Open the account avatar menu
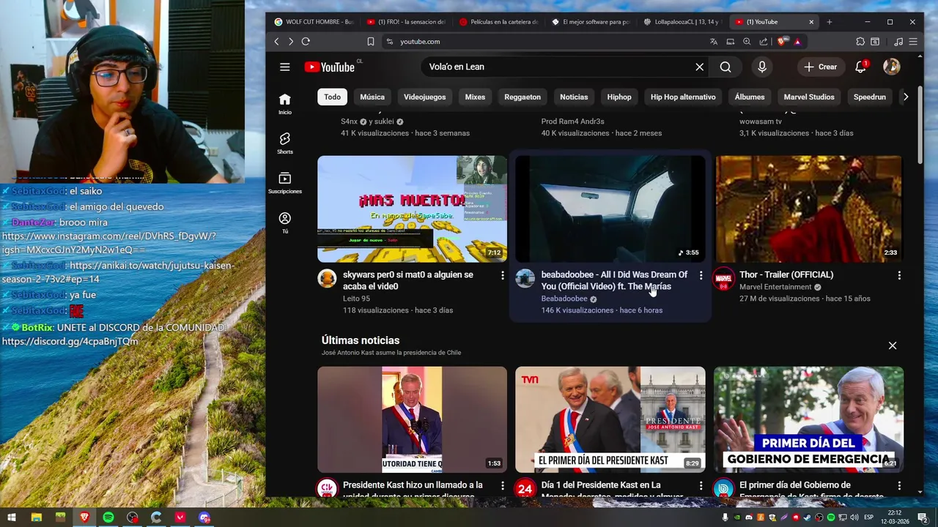938x527 pixels. pos(892,67)
